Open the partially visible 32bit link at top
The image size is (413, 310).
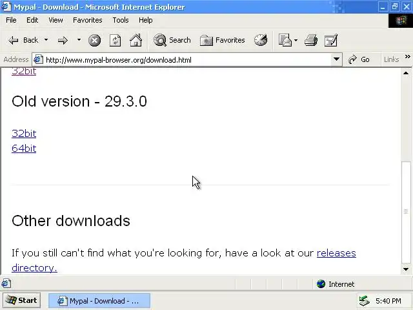(24, 72)
